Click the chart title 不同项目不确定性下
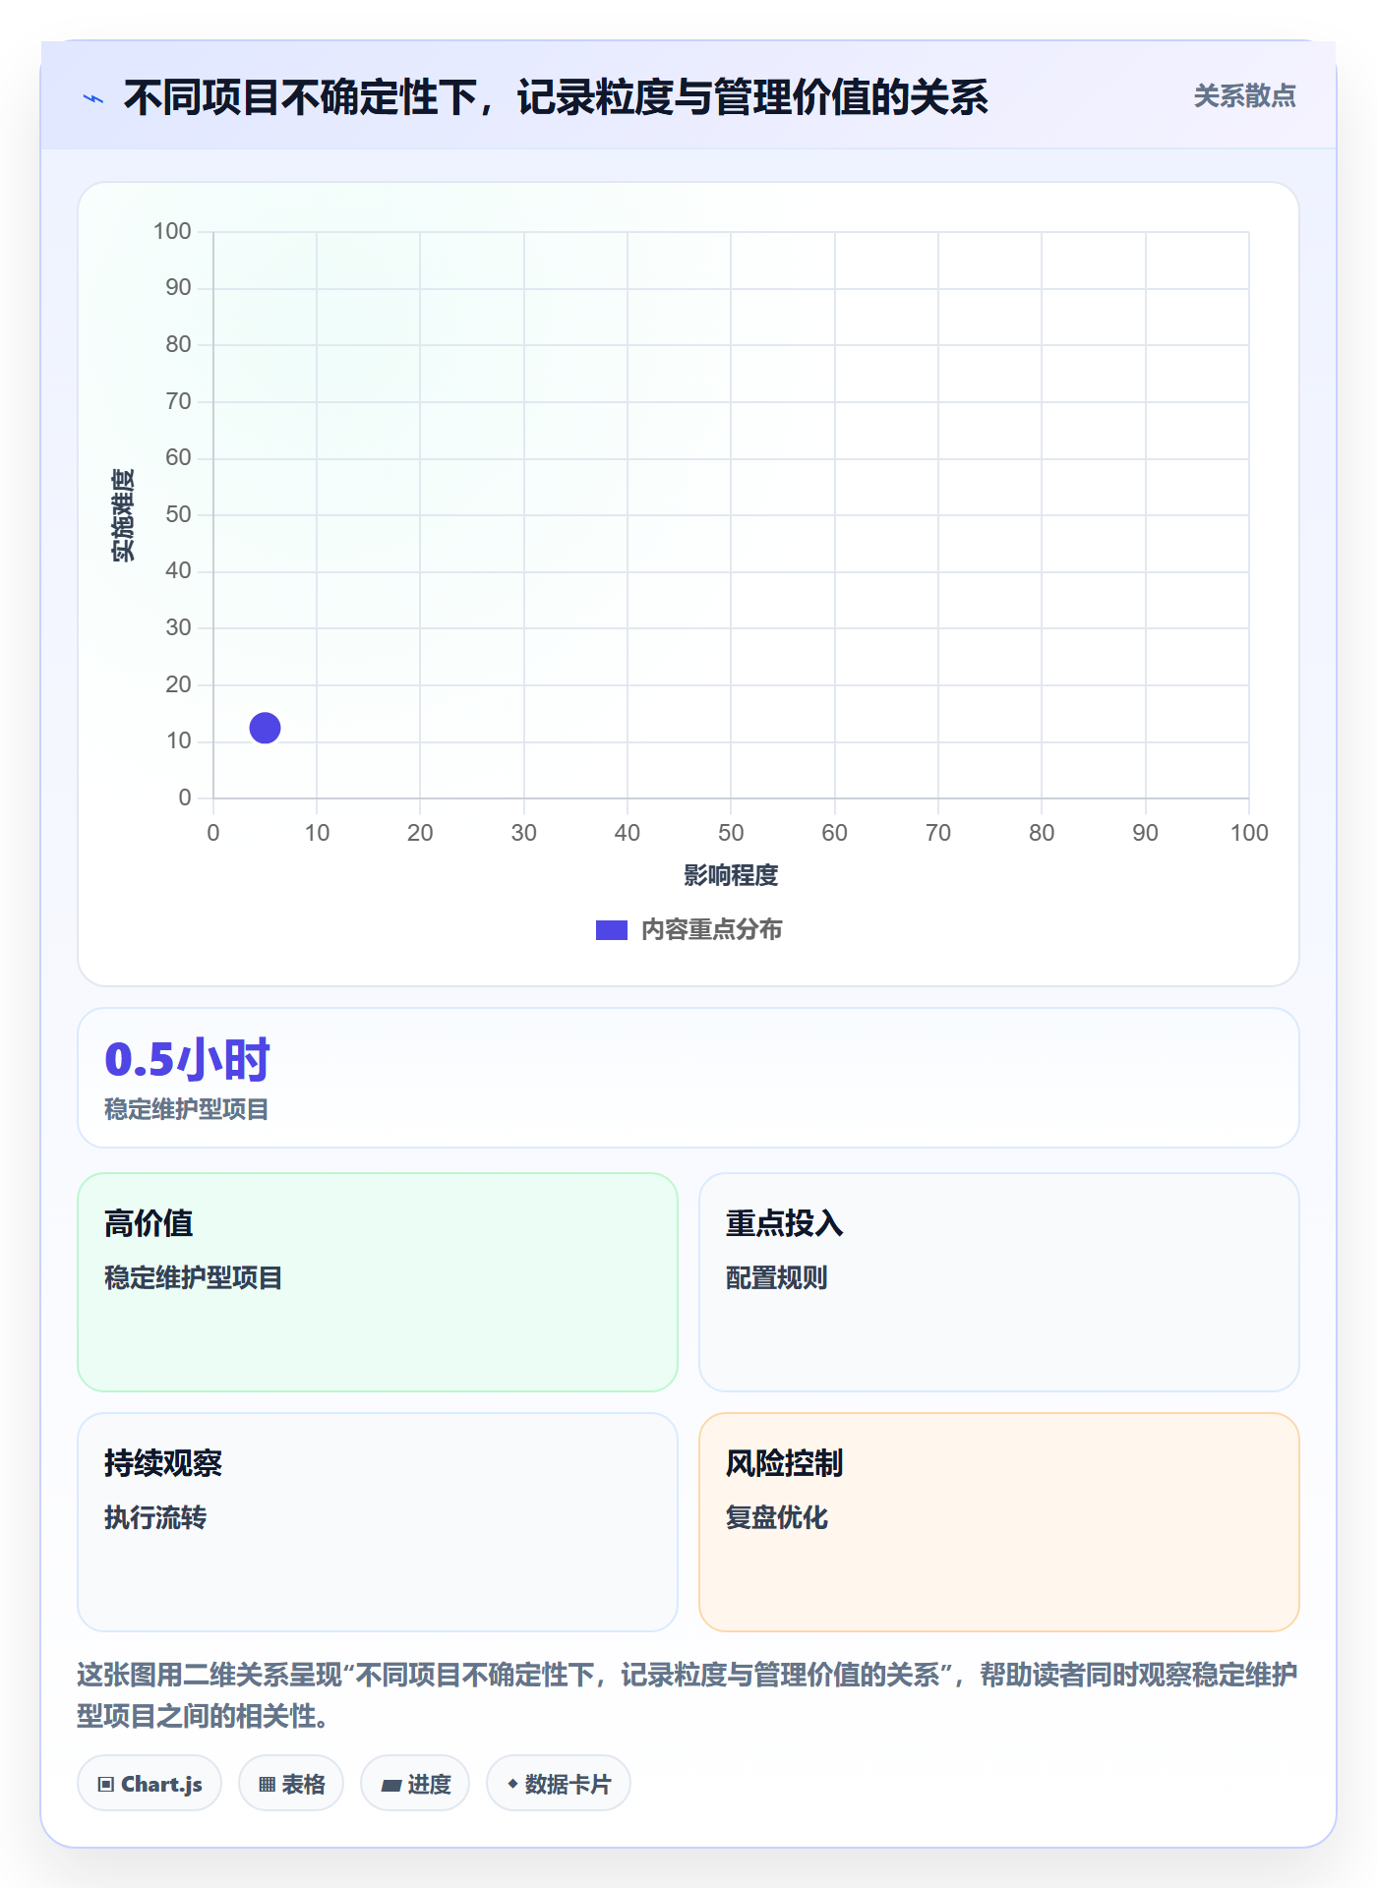This screenshot has height=1888, width=1377. [556, 97]
